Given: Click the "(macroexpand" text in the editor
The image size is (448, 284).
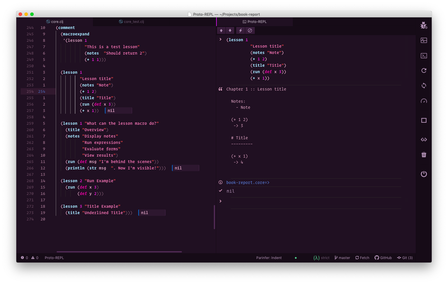Looking at the screenshot, I should coord(75,34).
